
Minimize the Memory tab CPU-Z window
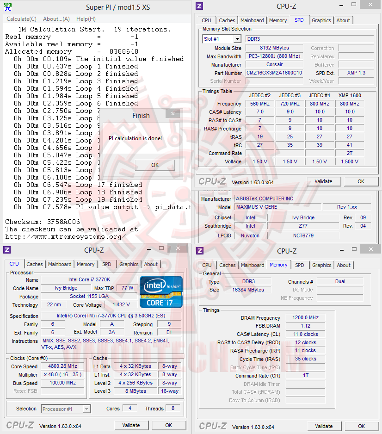pos(342,250)
